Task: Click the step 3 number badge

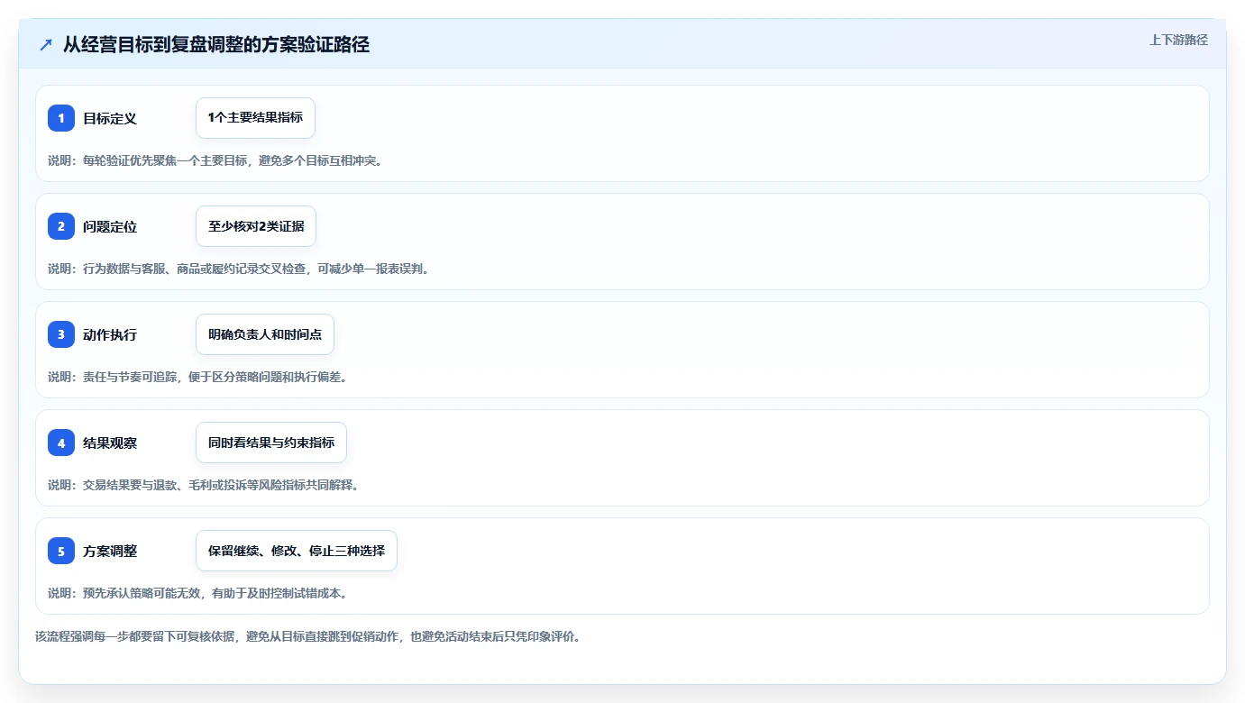Action: click(x=61, y=334)
